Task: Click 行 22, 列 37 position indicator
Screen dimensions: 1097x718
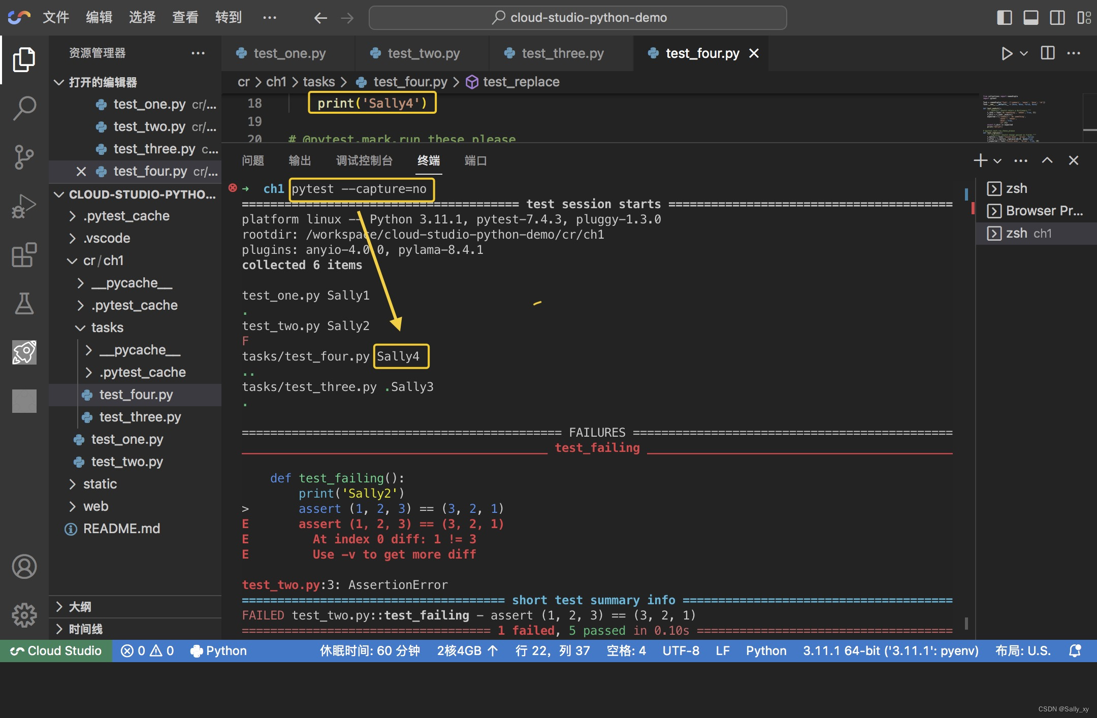Action: click(553, 651)
